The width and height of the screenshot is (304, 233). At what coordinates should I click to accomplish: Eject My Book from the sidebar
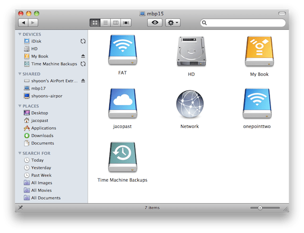coord(83,56)
